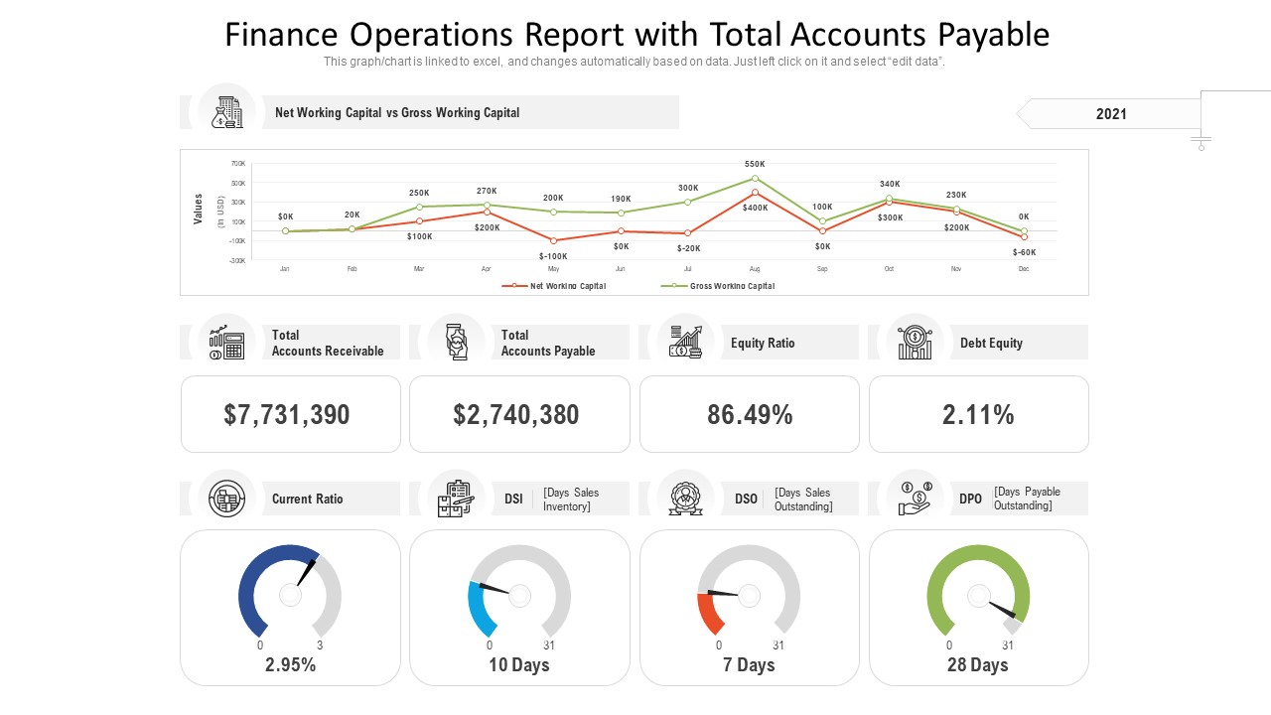Image resolution: width=1271 pixels, height=715 pixels.
Task: Click the $200K Apr net capital label
Action: coord(488,227)
